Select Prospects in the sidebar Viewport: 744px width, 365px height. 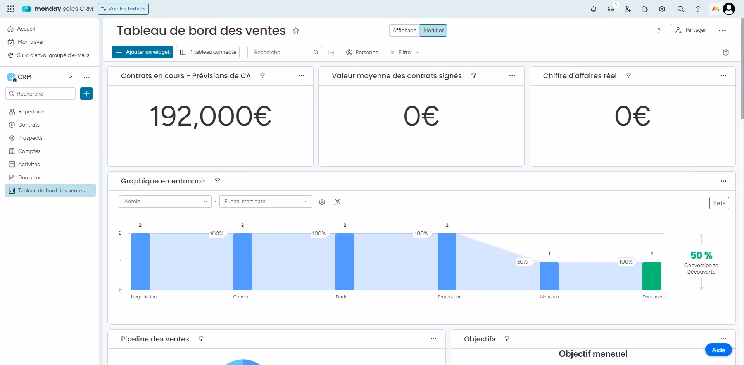click(x=30, y=138)
